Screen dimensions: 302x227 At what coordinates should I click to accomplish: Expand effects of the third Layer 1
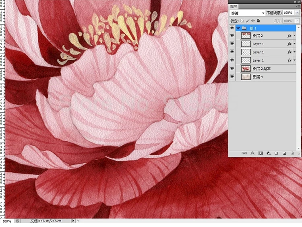tap(294, 60)
